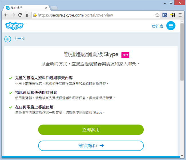Image resolution: width=186 pixels, height=160 pixels.
Task: Click checkmark beside 完整的聯絡人資料
Action: [11, 78]
